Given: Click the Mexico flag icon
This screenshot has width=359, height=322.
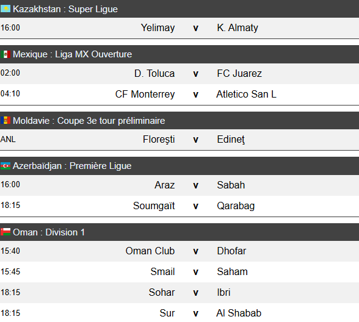Looking at the screenshot, I should pos(5,54).
